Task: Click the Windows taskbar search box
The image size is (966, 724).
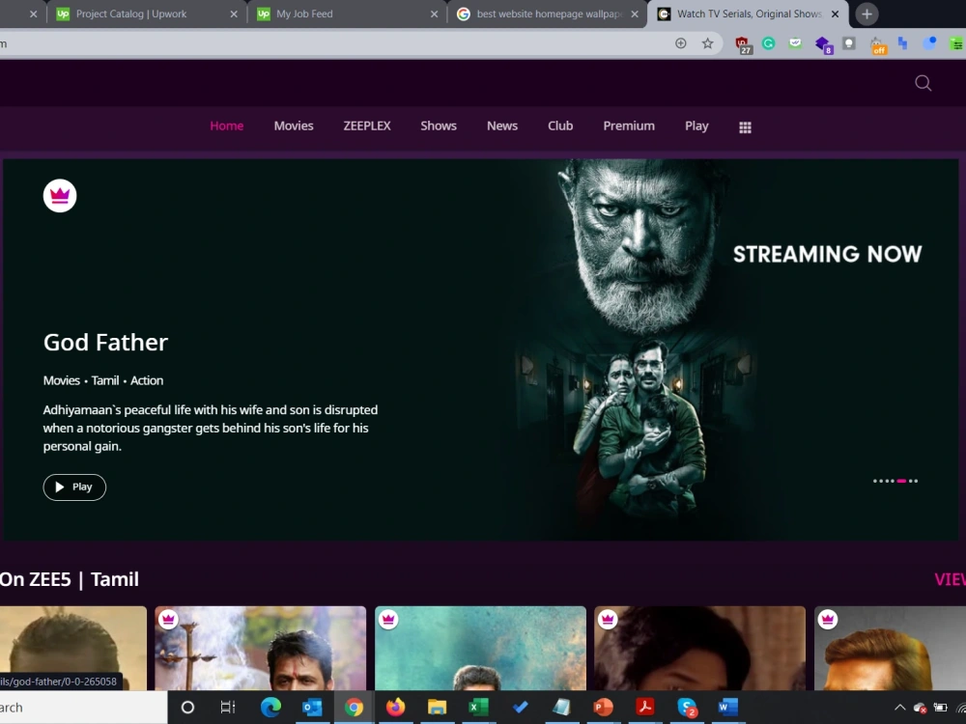Action: tap(83, 708)
